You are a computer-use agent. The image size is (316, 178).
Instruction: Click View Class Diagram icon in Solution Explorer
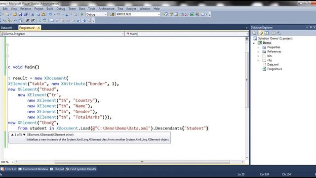point(278,33)
